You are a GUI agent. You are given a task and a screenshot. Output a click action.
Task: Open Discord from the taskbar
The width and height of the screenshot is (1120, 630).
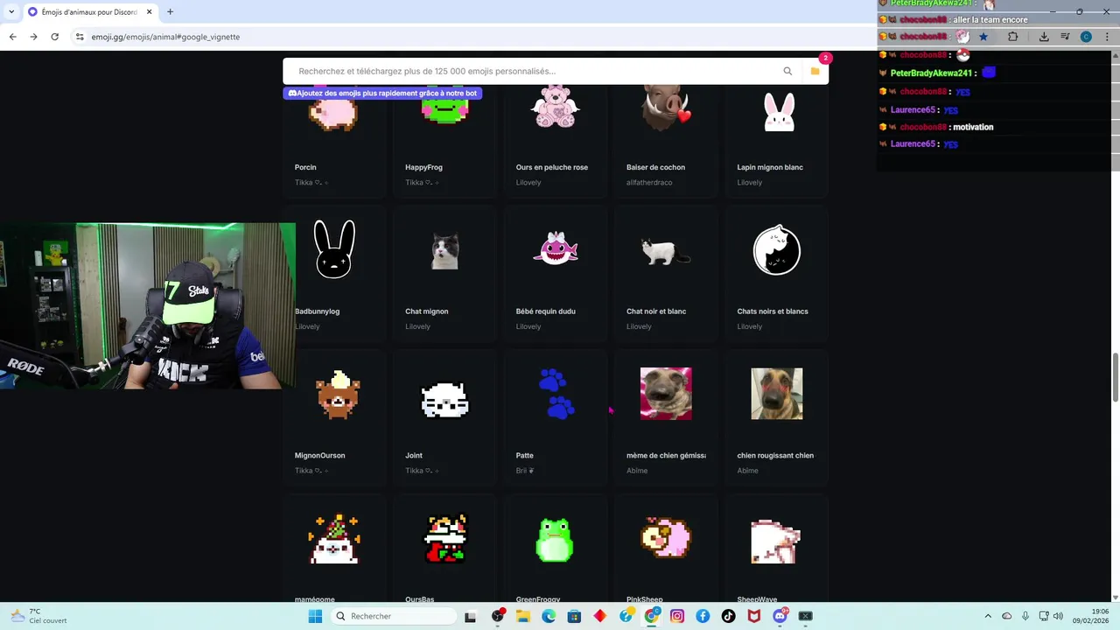pos(780,616)
